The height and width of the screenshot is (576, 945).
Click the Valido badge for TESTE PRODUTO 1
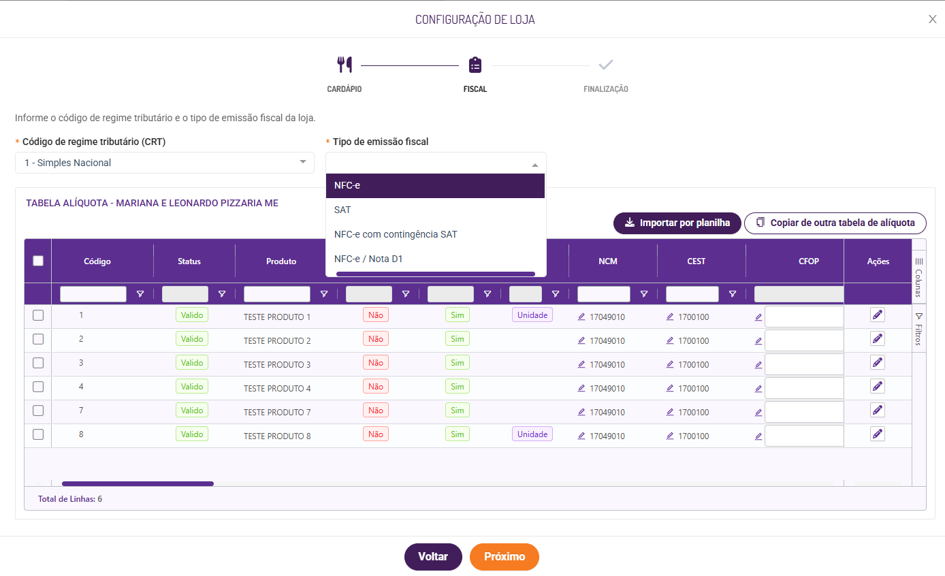click(x=192, y=315)
